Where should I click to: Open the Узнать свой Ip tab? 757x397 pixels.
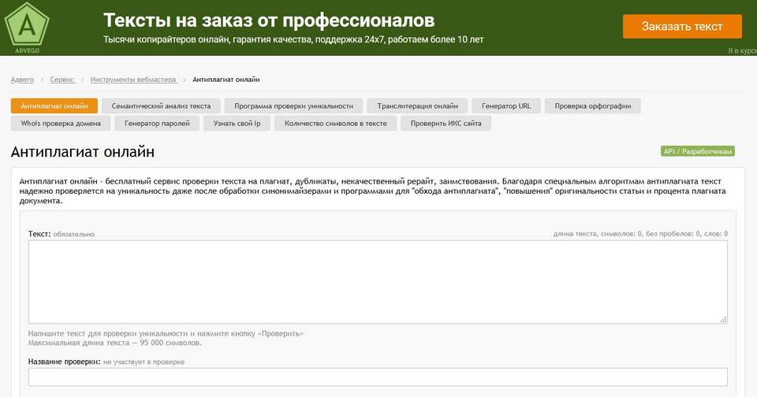tap(237, 123)
